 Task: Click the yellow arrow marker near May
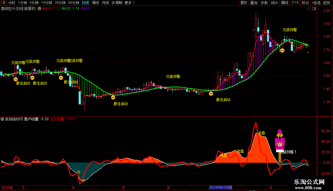tap(113, 97)
